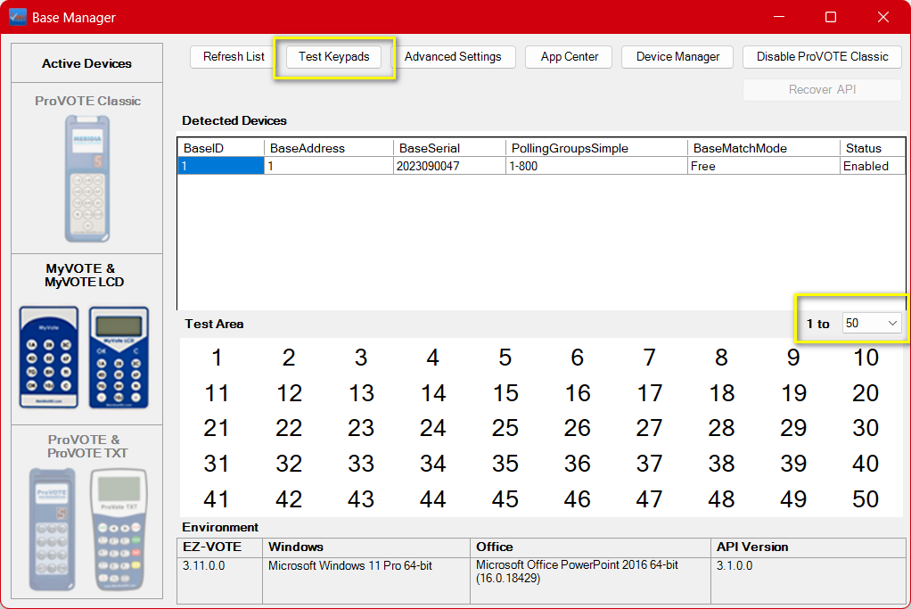Viewport: 911px width, 609px height.
Task: Click keypad number 1 in Test Area
Action: tap(217, 358)
